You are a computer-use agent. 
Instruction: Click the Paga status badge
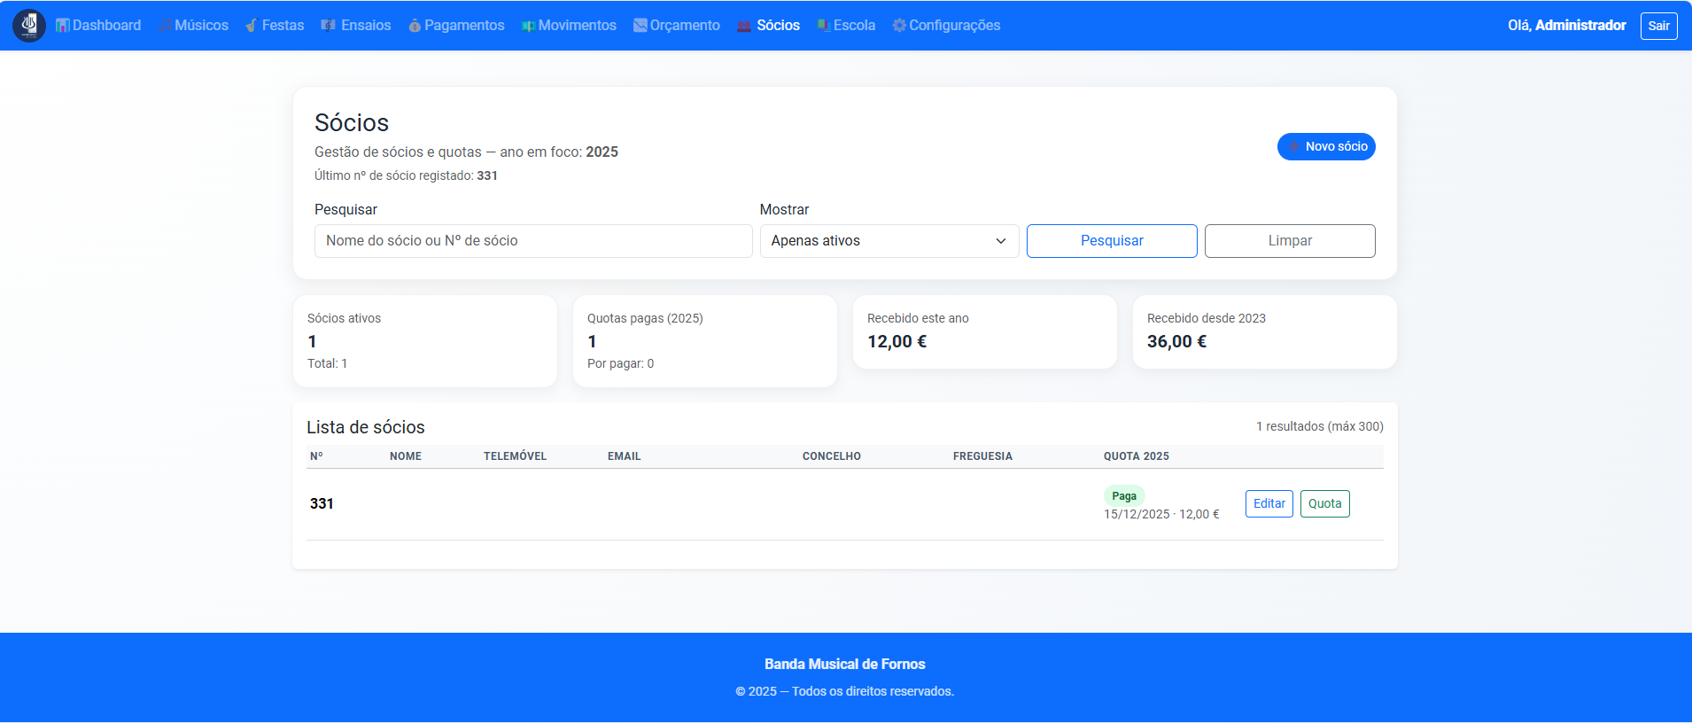(1124, 496)
